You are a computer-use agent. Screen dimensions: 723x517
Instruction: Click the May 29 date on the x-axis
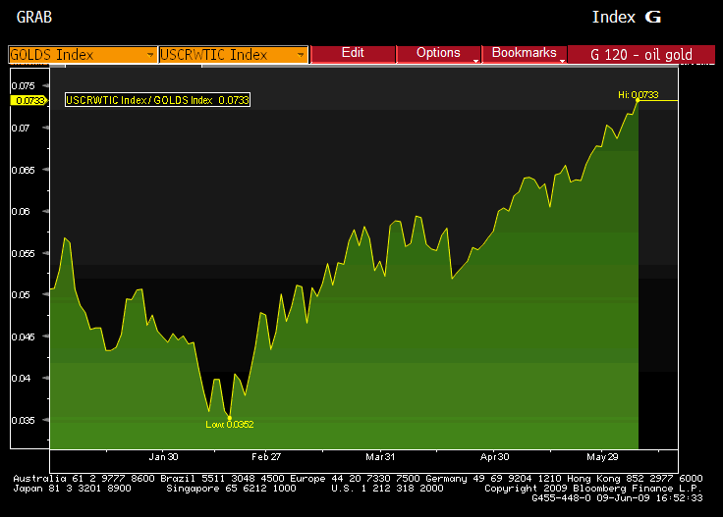tap(602, 457)
